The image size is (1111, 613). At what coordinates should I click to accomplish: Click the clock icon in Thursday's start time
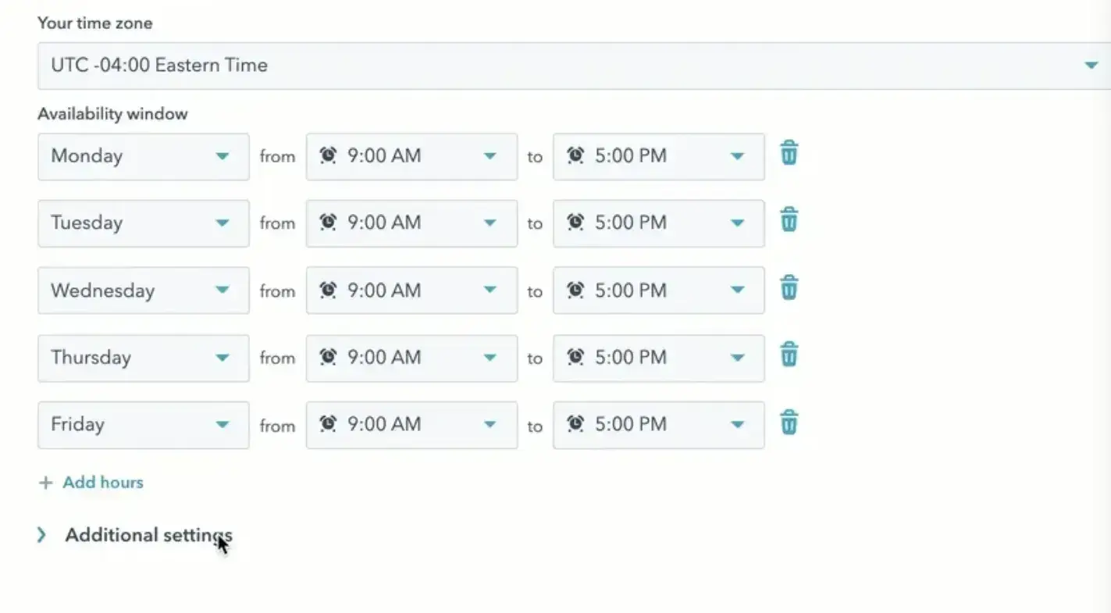329,357
